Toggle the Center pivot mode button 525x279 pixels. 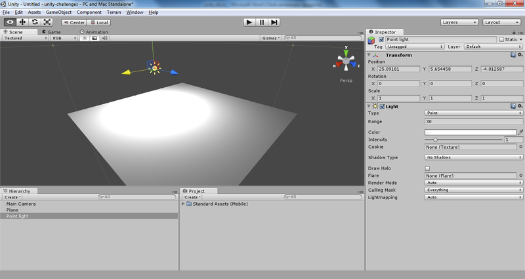tap(74, 22)
